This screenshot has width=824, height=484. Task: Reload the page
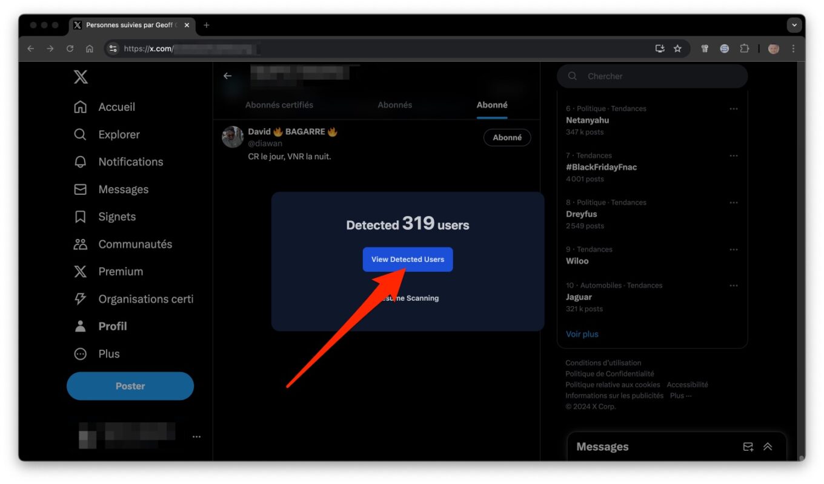coord(70,49)
